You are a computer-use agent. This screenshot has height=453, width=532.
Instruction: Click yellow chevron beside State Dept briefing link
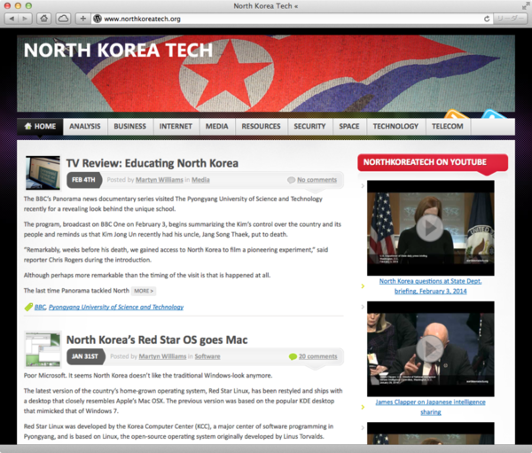[363, 286]
